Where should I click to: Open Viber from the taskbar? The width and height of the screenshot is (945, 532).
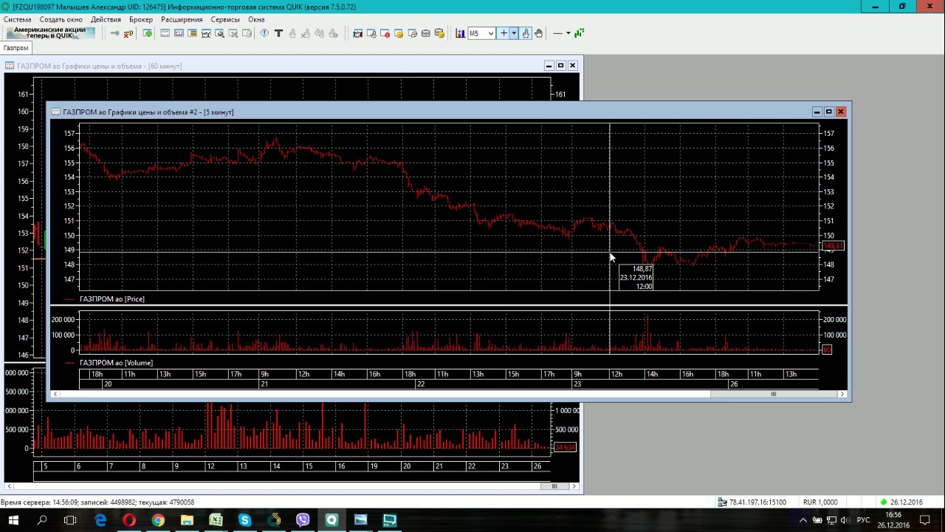point(303,520)
